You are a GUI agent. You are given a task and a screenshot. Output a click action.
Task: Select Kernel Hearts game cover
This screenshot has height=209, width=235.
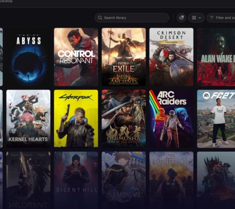pyautogui.click(x=28, y=119)
